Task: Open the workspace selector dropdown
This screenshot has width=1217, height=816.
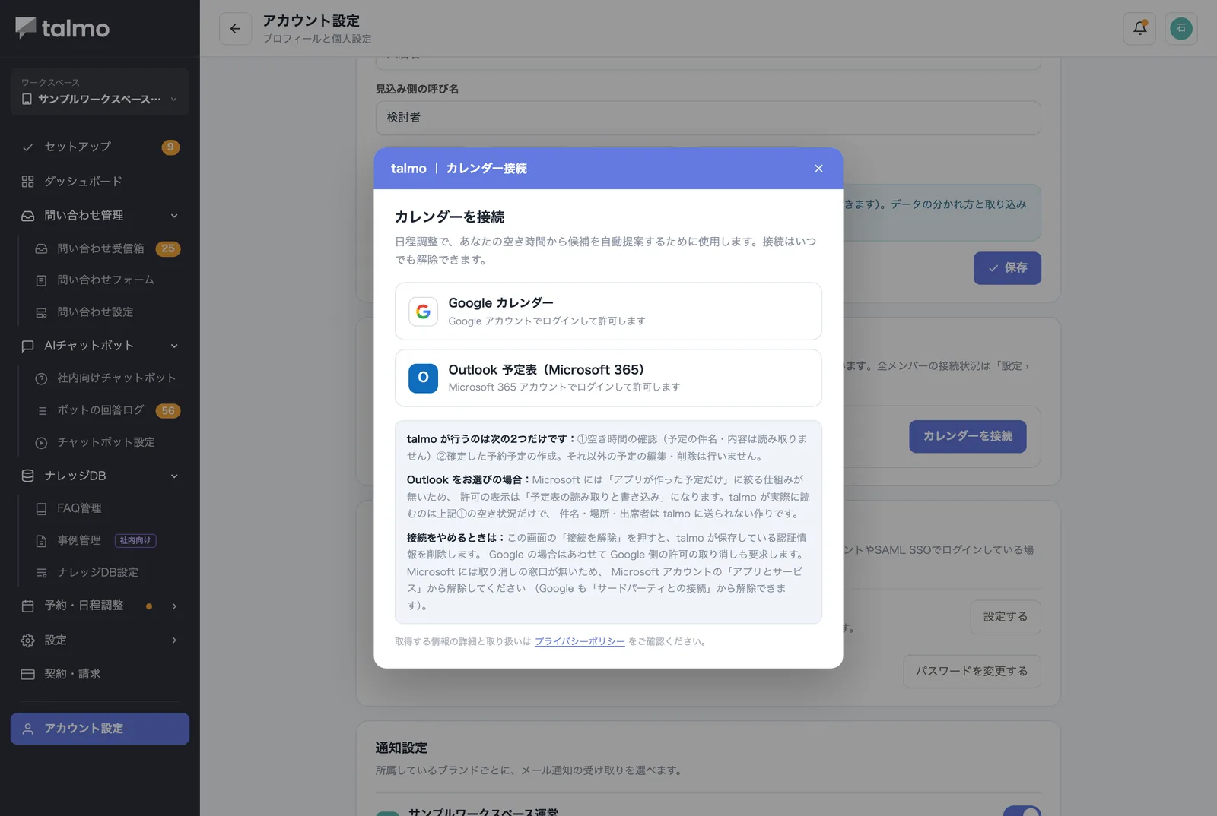Action: pos(100,92)
